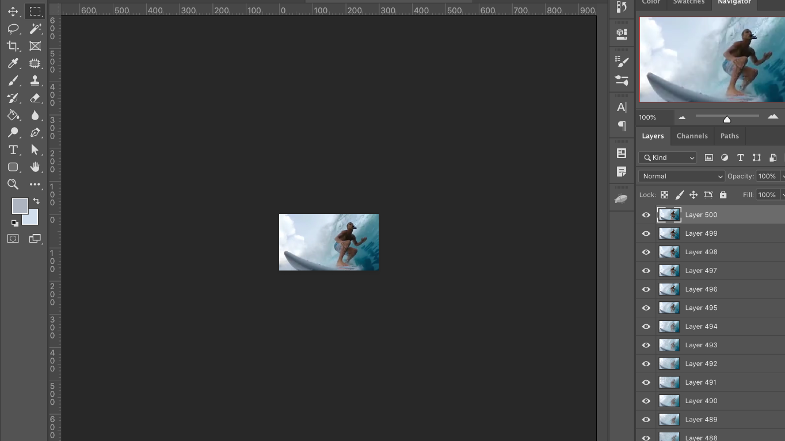Switch to the Color tab
785x441 pixels.
click(651, 2)
